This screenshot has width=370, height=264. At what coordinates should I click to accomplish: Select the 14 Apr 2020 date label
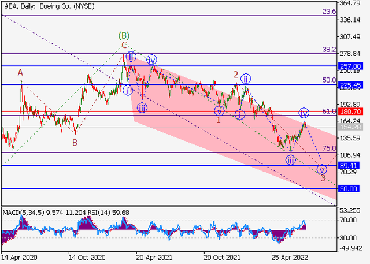tap(19, 258)
